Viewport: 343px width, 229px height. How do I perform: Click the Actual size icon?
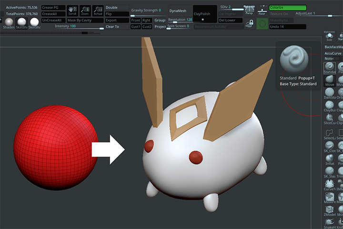click(98, 11)
